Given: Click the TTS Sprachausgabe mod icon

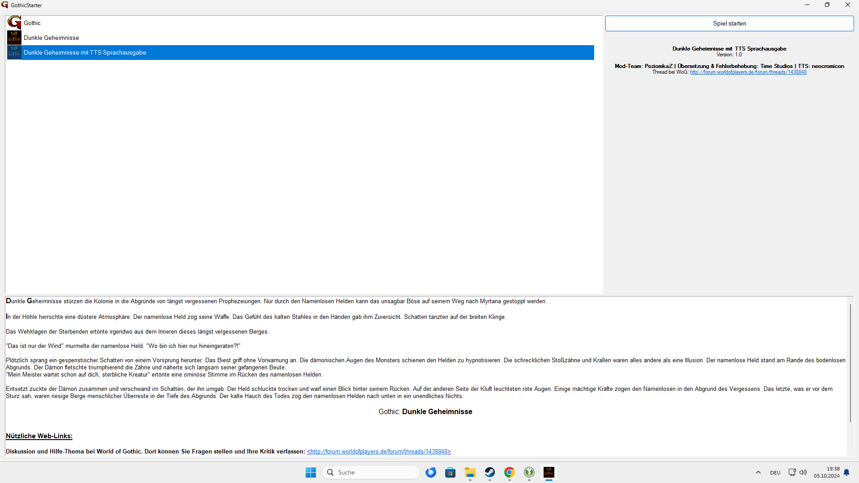Looking at the screenshot, I should click(14, 52).
